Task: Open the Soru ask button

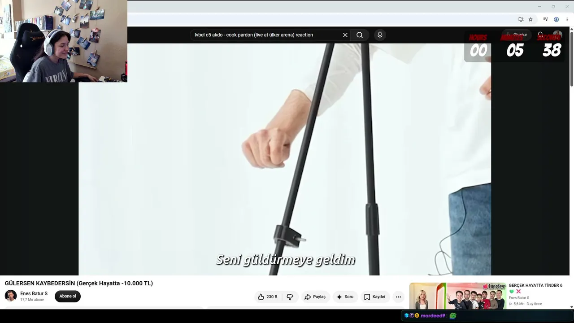Action: pyautogui.click(x=345, y=297)
